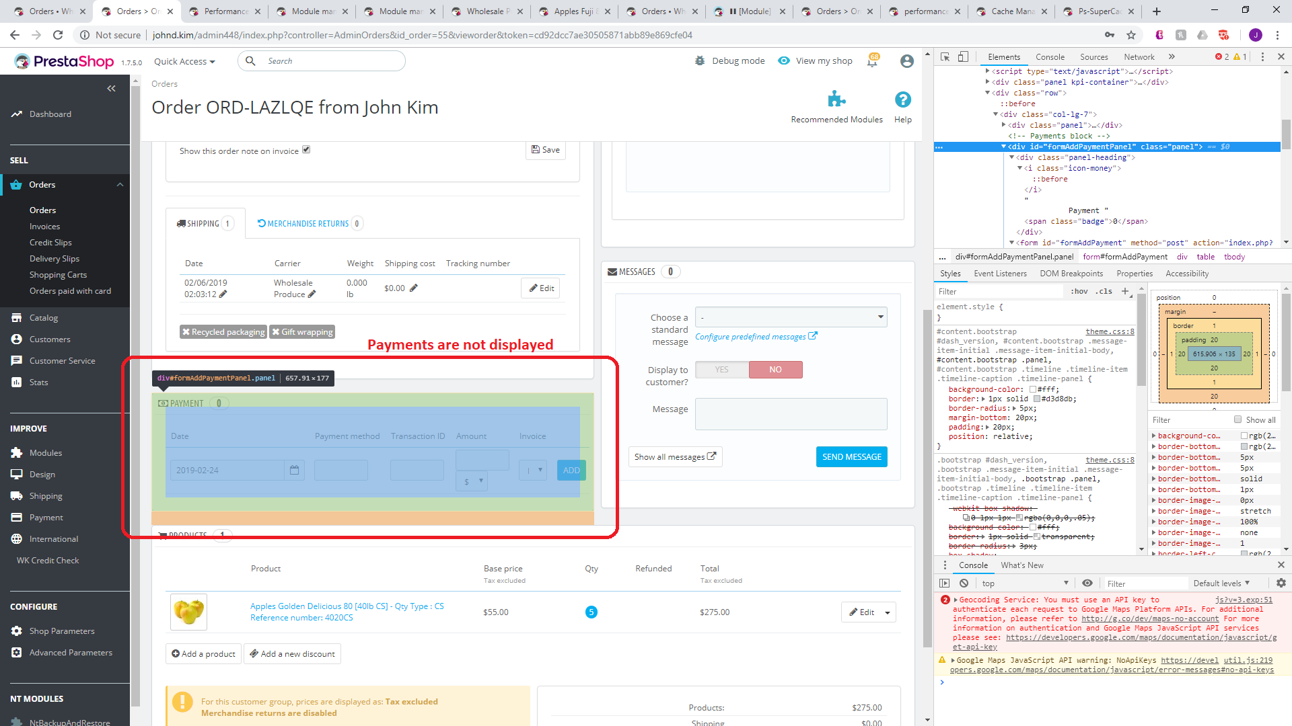Check the Show all checkbox in computed styles
This screenshot has width=1292, height=726.
tap(1237, 419)
